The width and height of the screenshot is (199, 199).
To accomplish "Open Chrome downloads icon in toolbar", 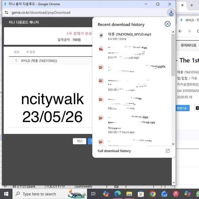I will [171, 13].
